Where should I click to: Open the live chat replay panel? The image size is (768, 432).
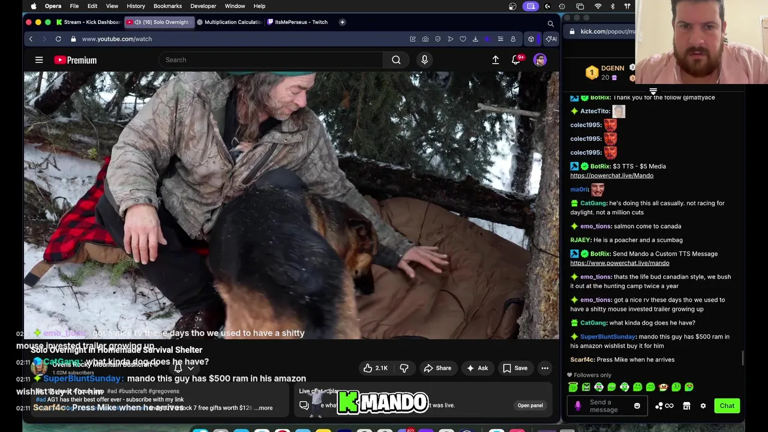530,406
